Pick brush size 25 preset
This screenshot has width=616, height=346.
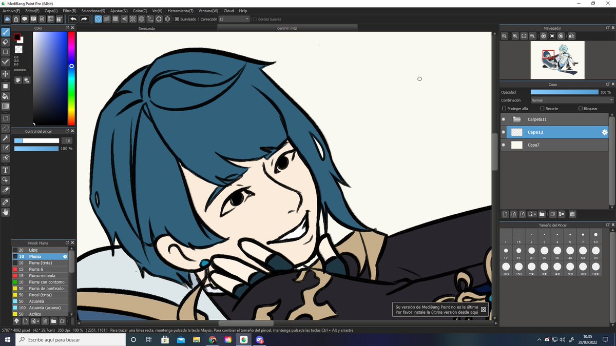click(x=544, y=252)
